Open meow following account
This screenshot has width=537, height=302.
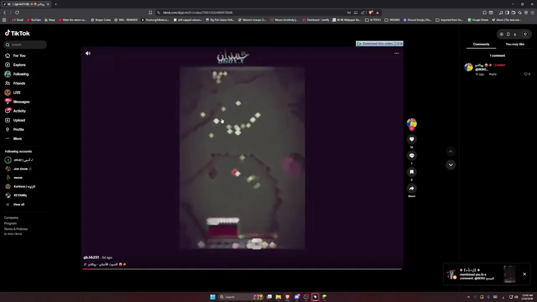(14, 177)
